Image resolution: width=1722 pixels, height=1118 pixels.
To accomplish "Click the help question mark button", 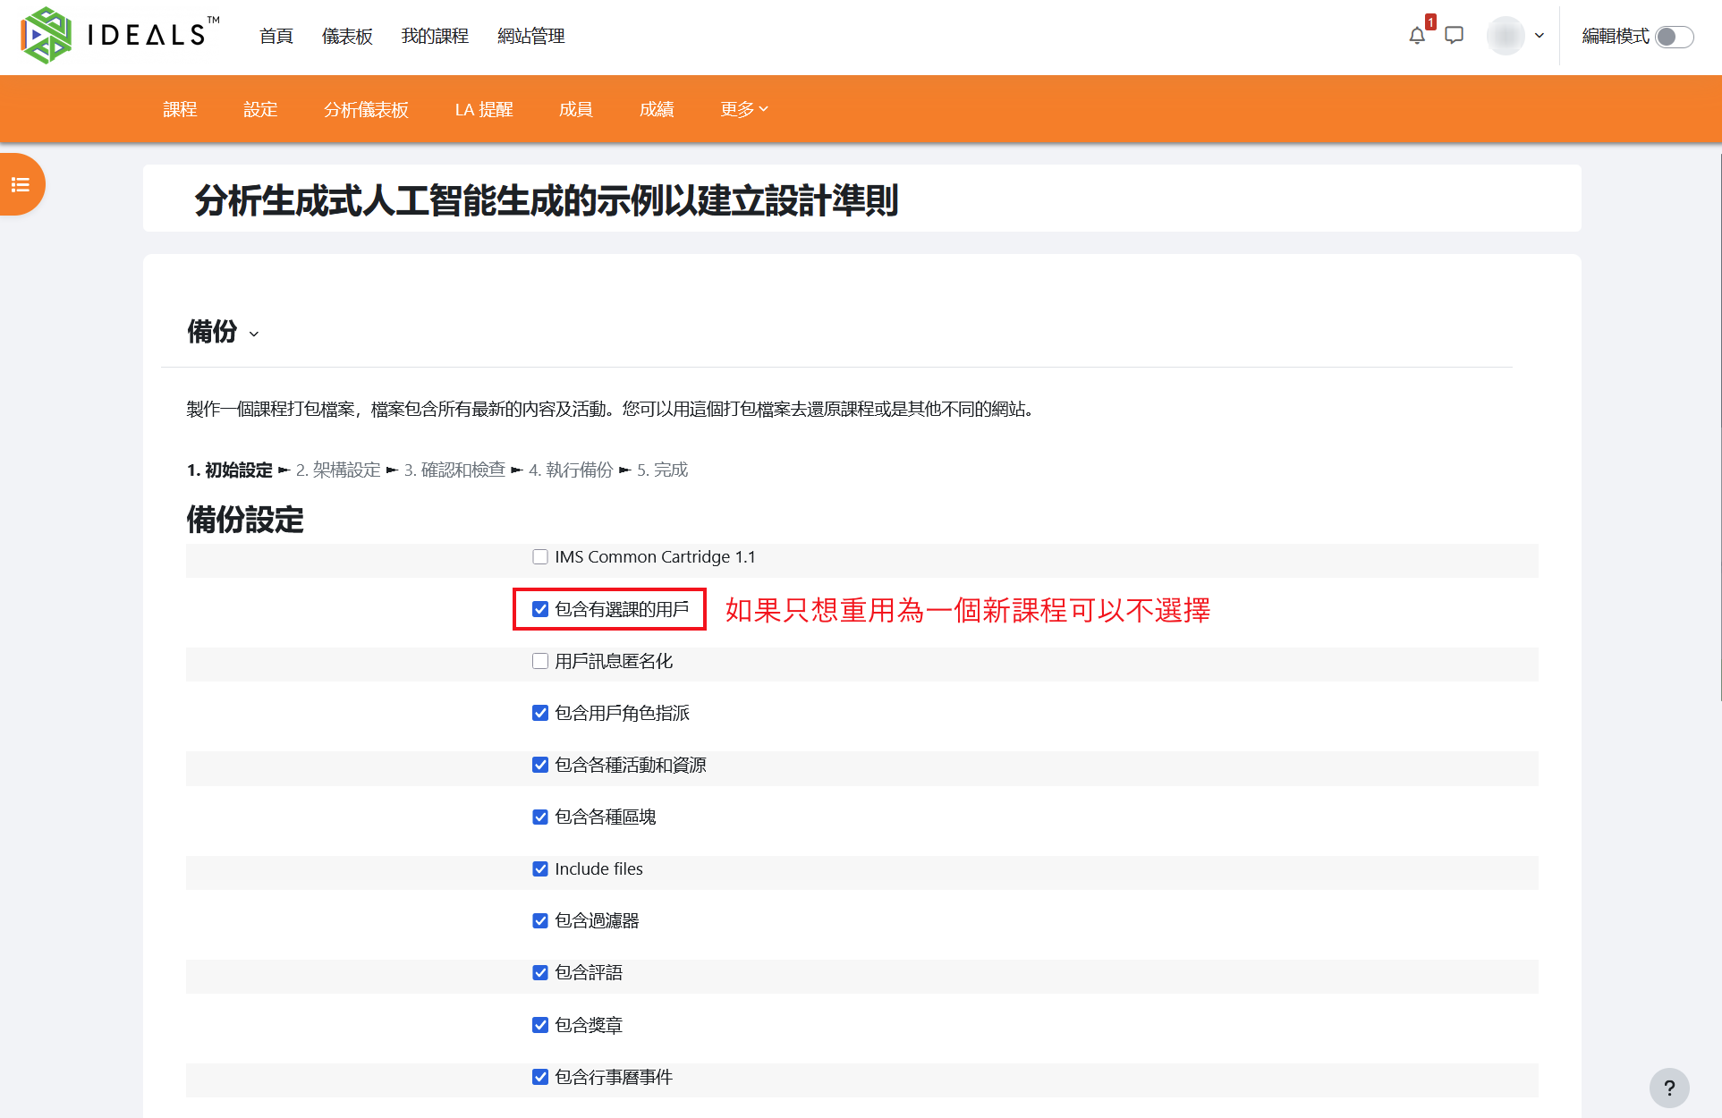I will pyautogui.click(x=1669, y=1088).
